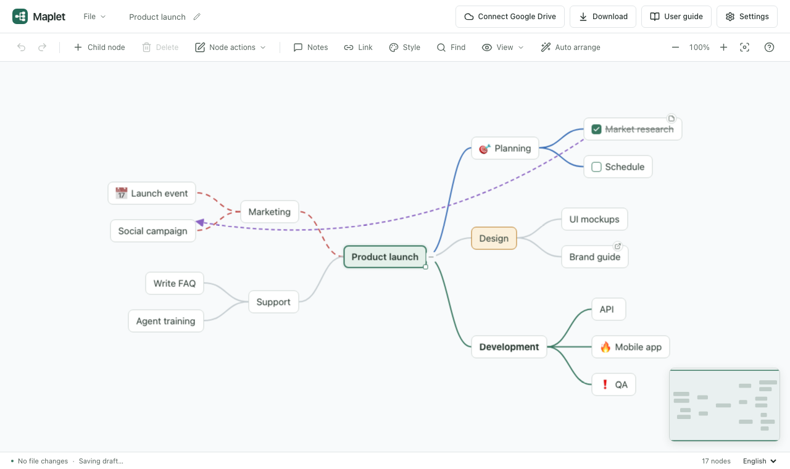The image size is (790, 469).
Task: Expand the Node actions dropdown
Action: coord(230,48)
